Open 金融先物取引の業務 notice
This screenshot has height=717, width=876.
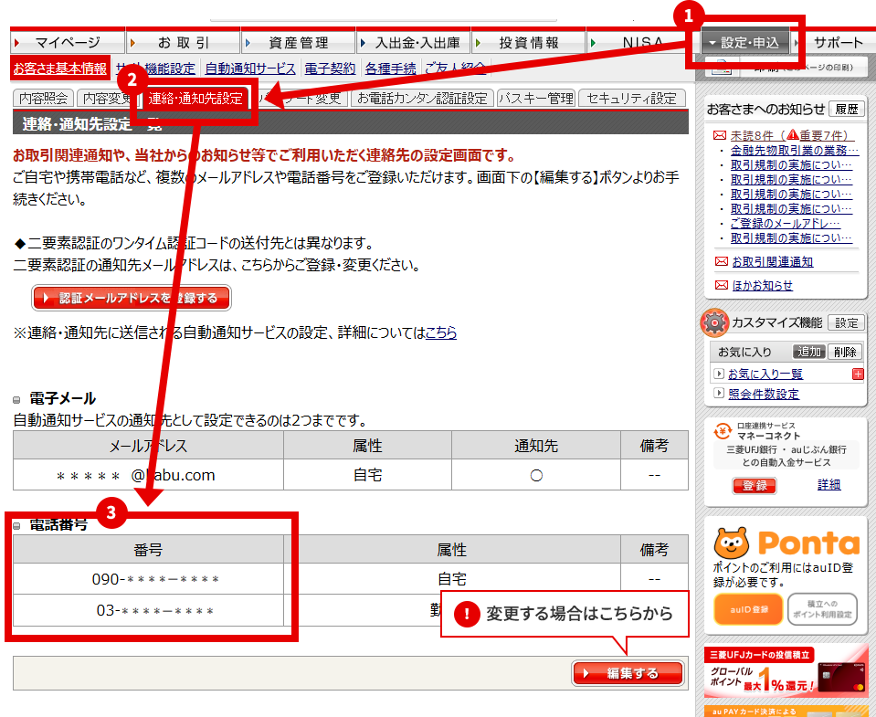click(x=794, y=150)
